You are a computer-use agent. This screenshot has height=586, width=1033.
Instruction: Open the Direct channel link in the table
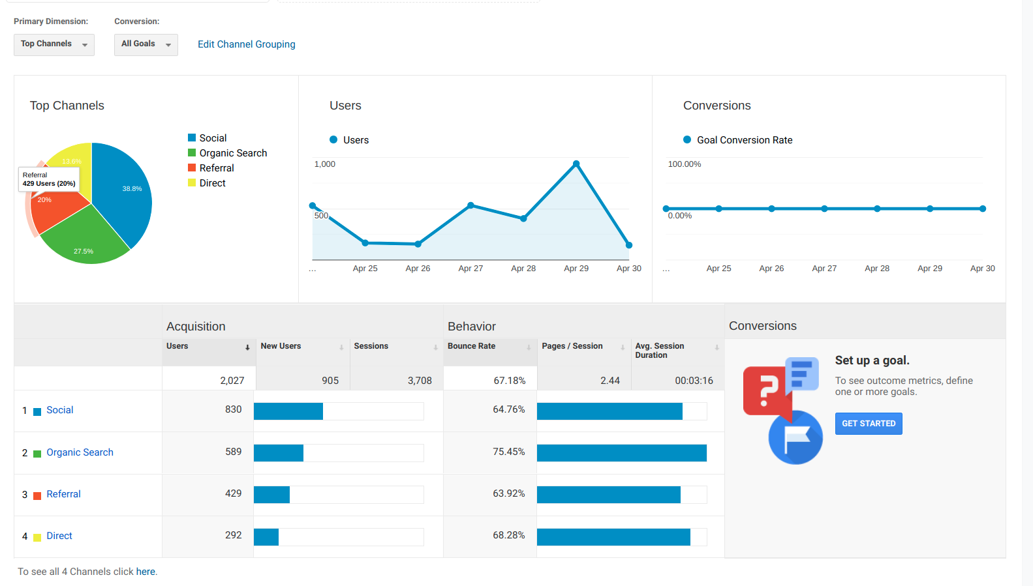59,536
